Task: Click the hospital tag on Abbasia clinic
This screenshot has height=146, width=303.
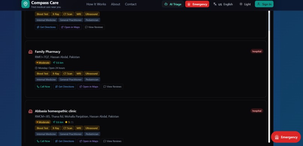Action: [257, 111]
